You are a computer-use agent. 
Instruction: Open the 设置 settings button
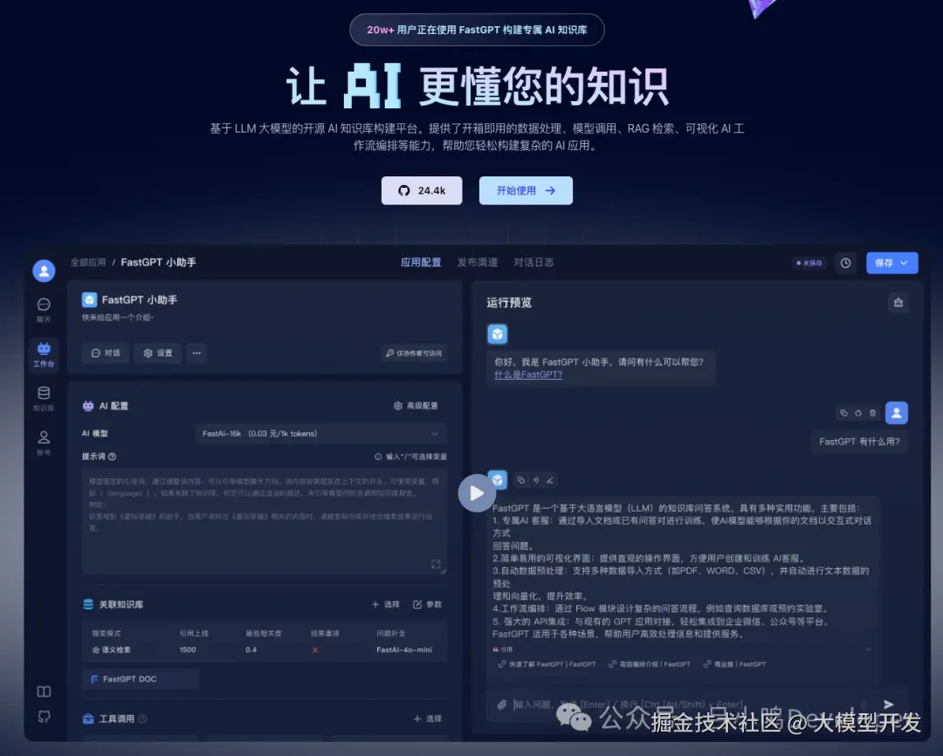[x=157, y=353]
